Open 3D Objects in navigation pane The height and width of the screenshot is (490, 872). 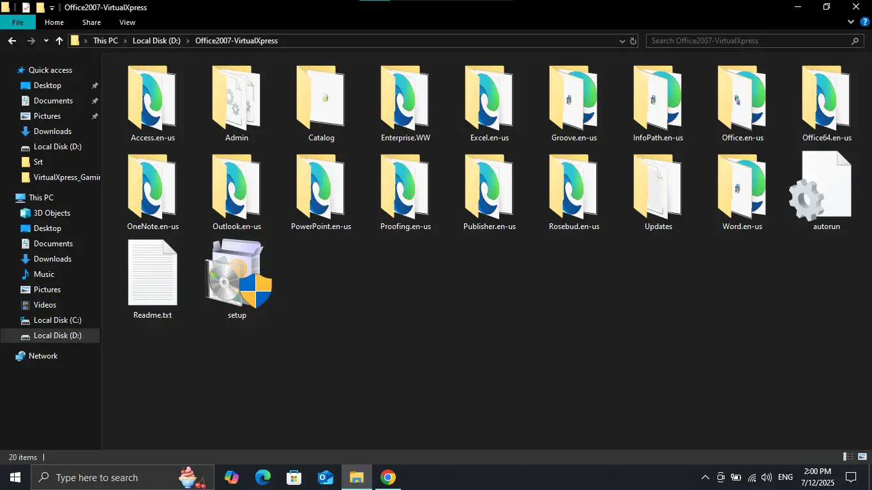52,213
